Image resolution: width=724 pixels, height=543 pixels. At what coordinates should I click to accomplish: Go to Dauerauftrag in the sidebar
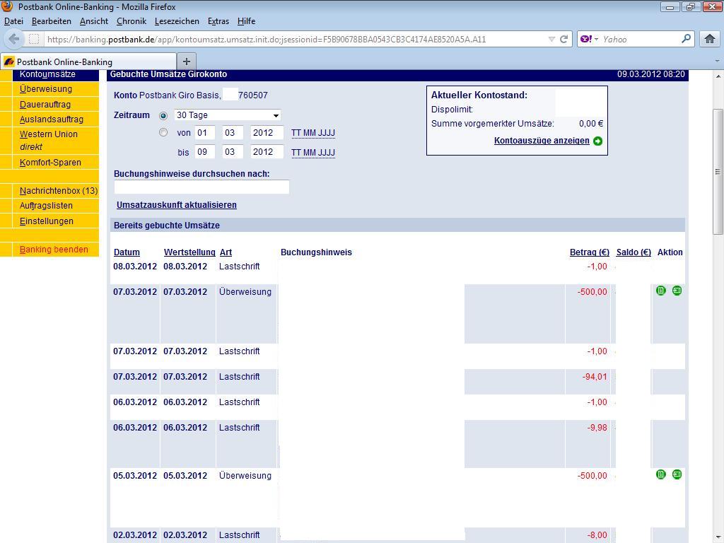[45, 105]
